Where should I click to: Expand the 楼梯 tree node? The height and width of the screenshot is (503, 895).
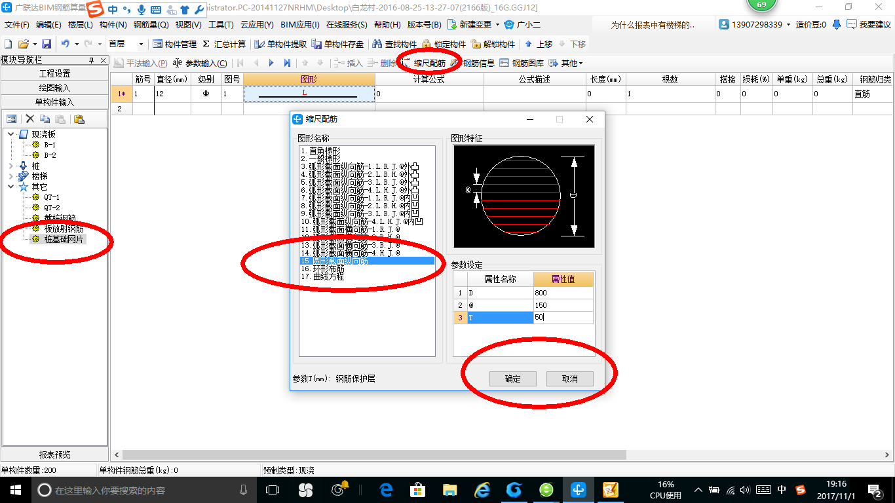(10, 176)
